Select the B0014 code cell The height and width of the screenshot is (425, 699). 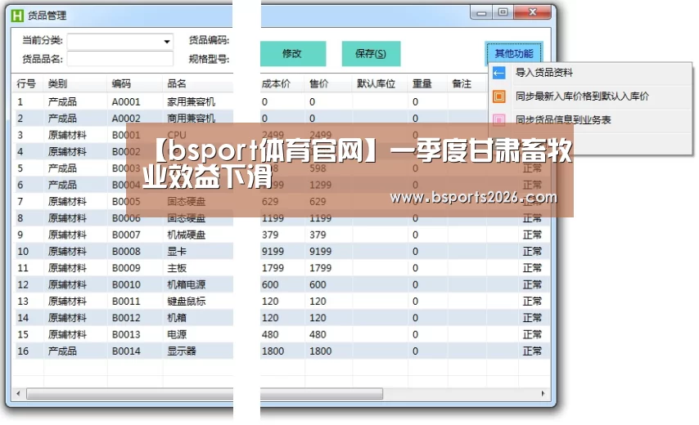coord(126,351)
